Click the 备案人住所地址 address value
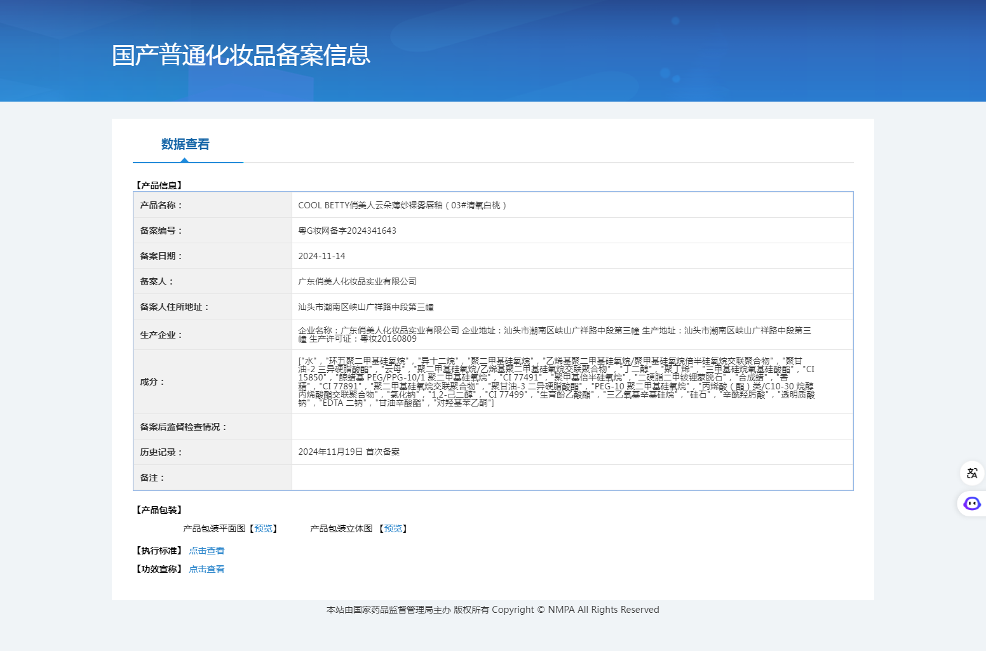The width and height of the screenshot is (986, 651). click(366, 307)
